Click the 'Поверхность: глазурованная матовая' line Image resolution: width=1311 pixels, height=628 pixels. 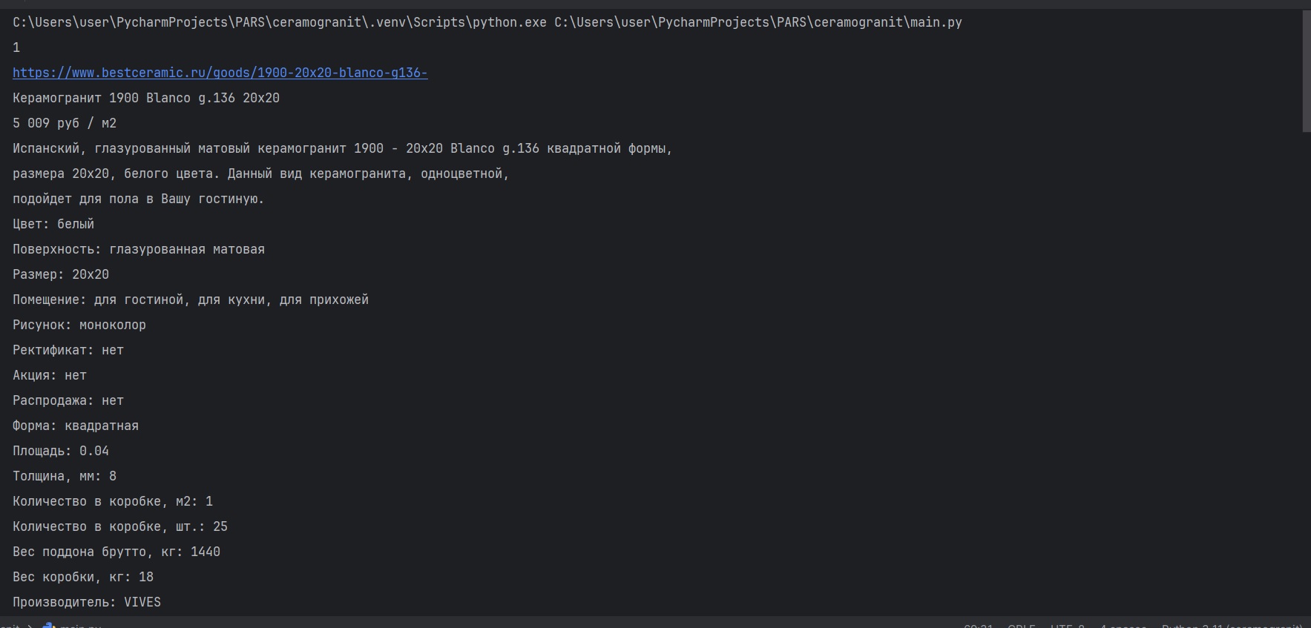click(x=139, y=249)
